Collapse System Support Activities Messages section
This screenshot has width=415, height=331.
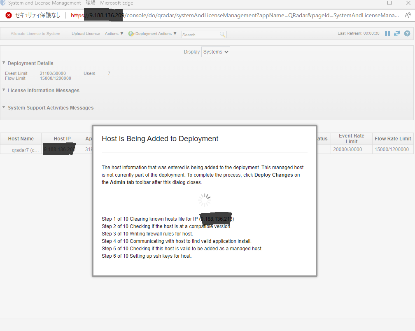(x=4, y=107)
